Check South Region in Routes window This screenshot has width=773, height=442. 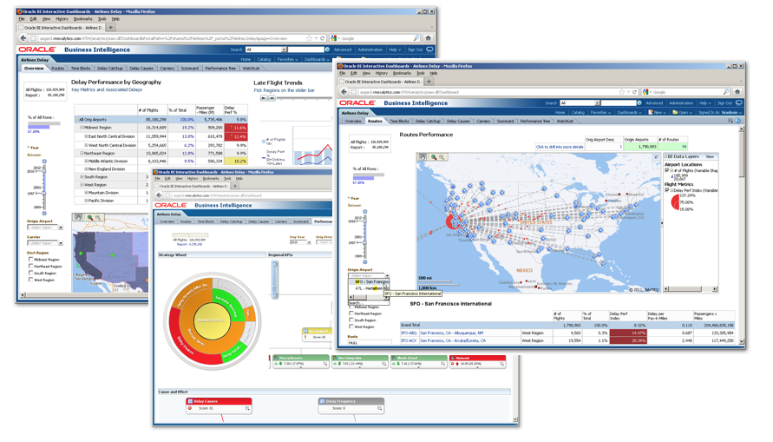351,320
